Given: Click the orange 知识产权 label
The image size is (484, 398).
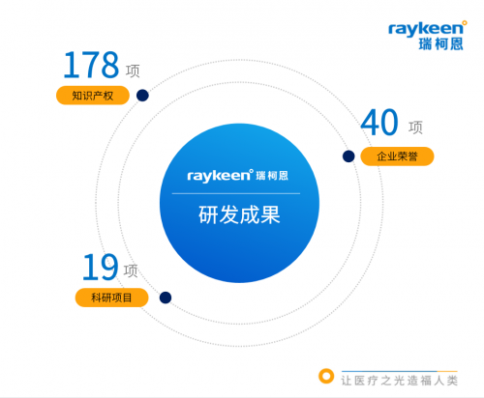Looking at the screenshot, I should tap(93, 96).
